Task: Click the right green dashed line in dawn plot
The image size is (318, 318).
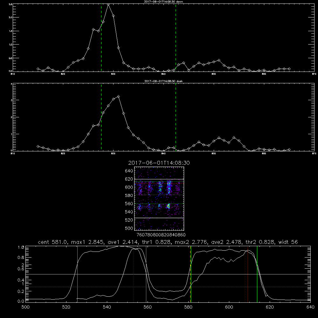Action: 176,38
